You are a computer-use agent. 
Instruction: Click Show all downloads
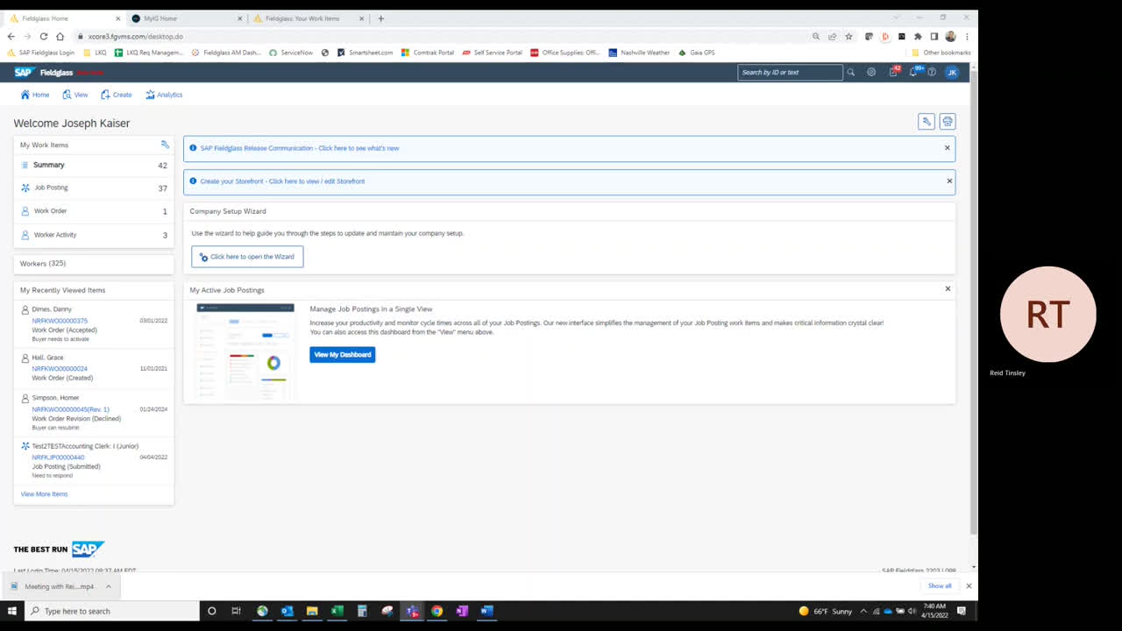point(940,585)
